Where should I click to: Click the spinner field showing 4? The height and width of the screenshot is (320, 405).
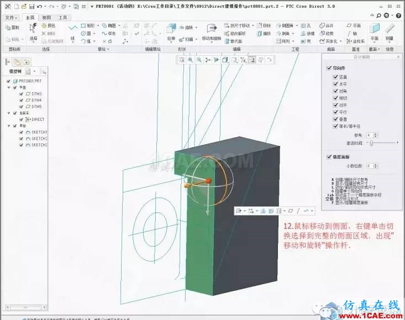(x=370, y=135)
